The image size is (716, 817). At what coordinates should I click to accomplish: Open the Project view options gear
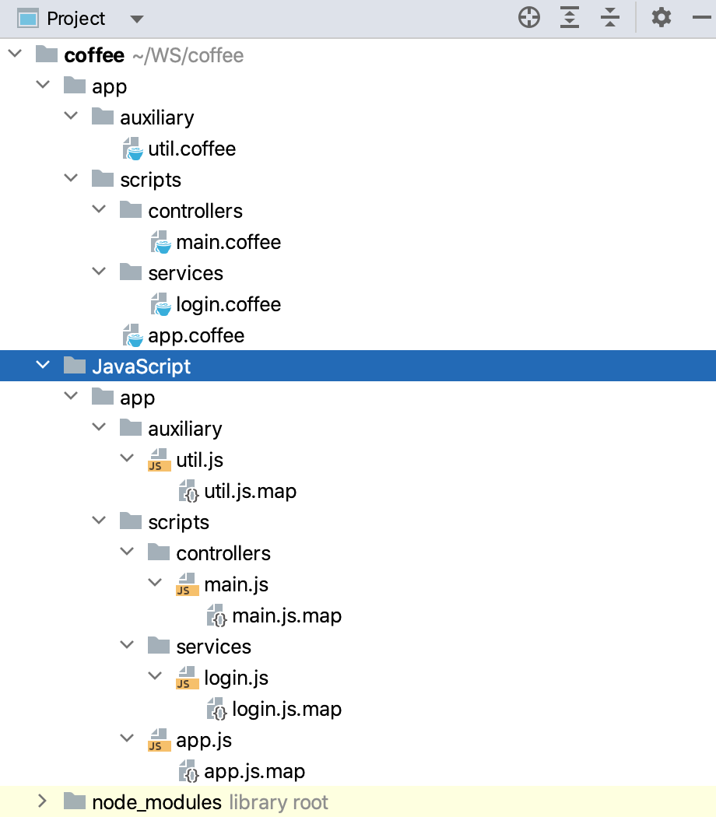661,17
